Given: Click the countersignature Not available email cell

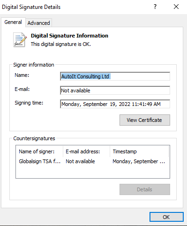Looking at the screenshot, I should 80,161.
